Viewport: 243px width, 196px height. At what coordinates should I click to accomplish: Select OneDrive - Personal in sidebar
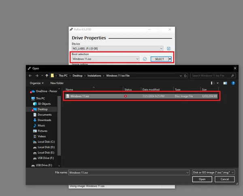44,91
